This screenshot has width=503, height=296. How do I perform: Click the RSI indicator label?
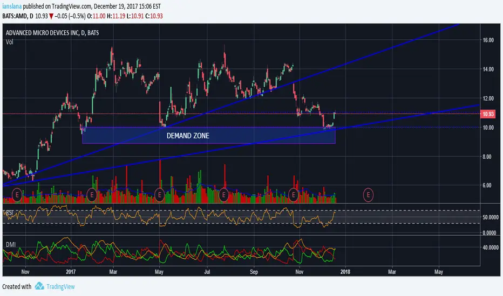pos(9,213)
